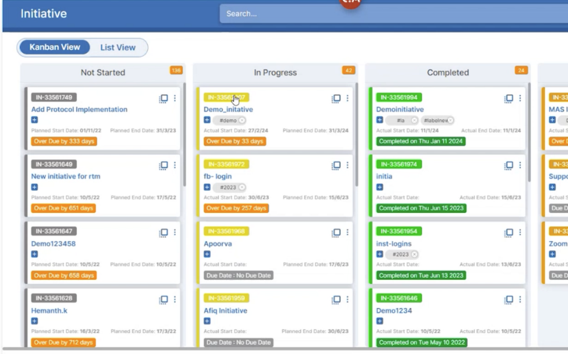Click the IN-33561649 ID badge
This screenshot has width=568, height=354.
pyautogui.click(x=54, y=165)
